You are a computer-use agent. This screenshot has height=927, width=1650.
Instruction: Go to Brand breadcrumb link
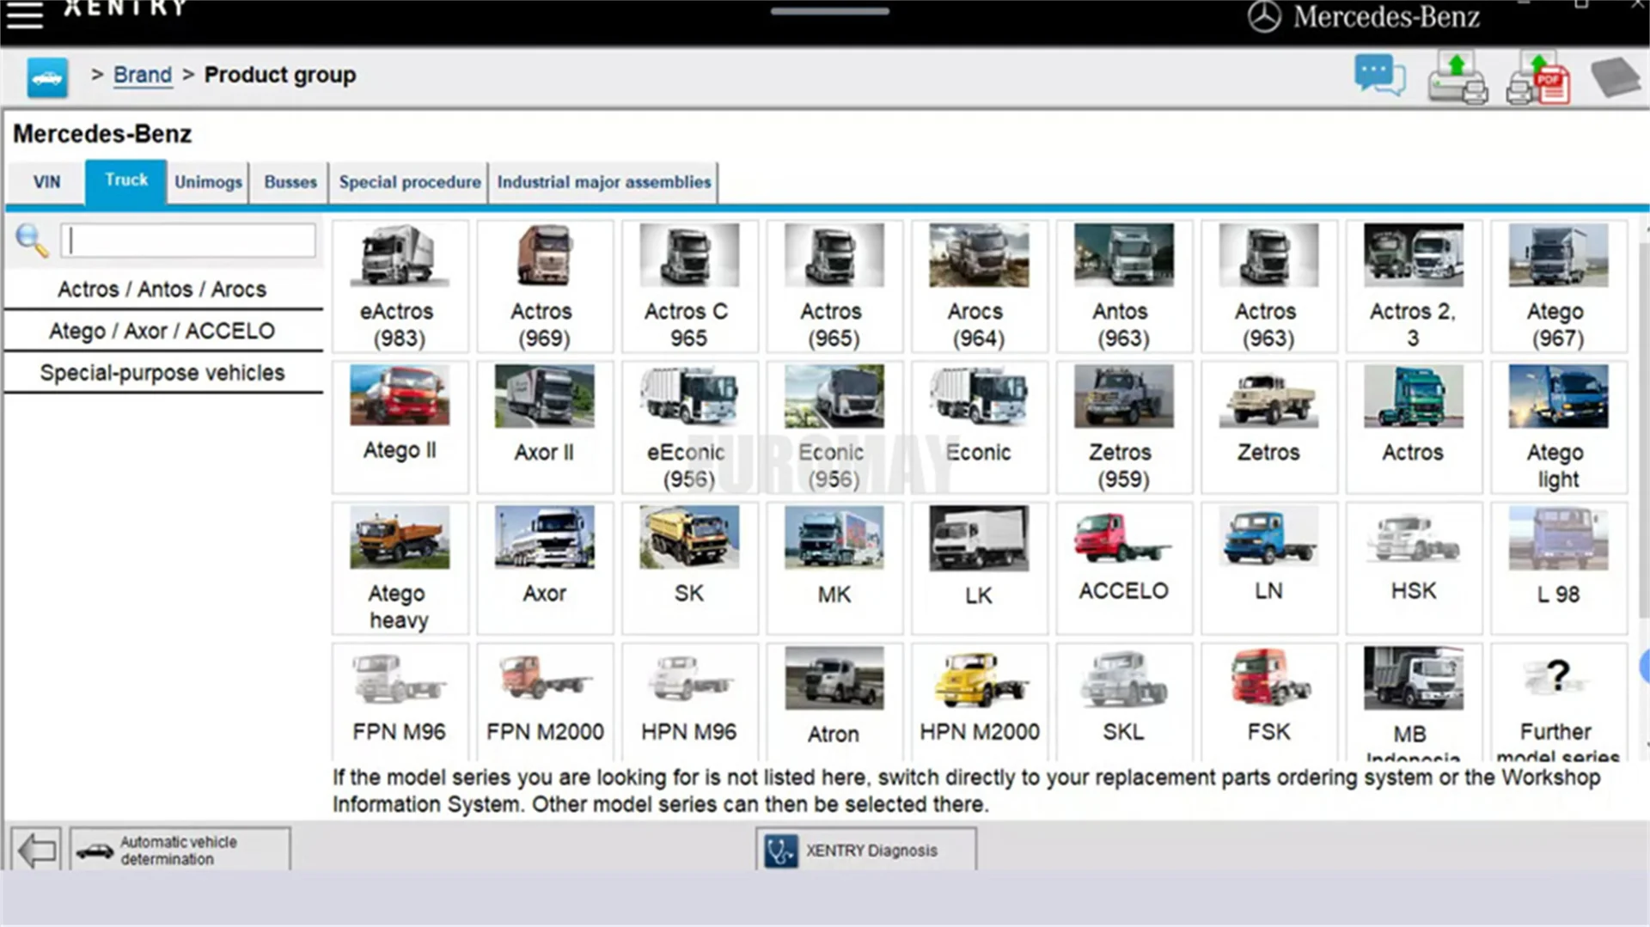(x=143, y=76)
